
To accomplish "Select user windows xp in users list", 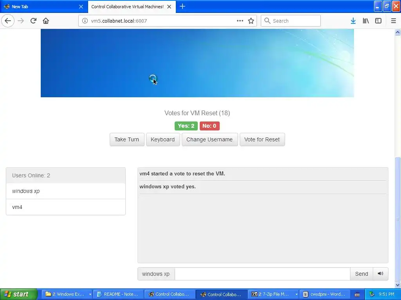I will point(66,191).
